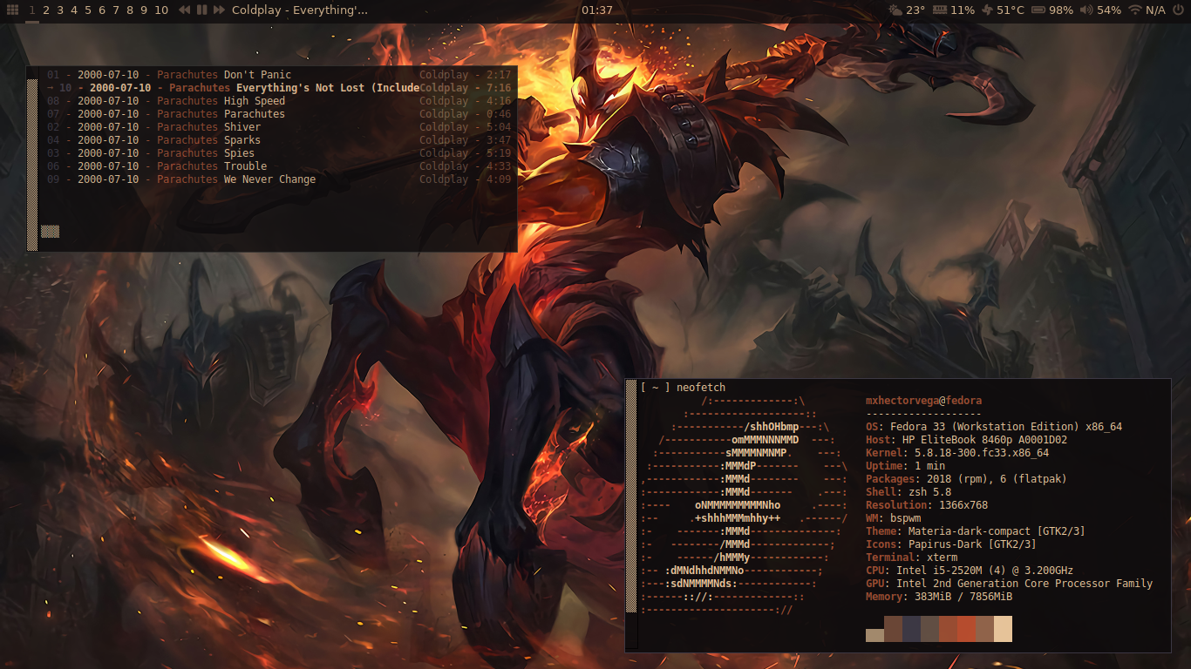Click the Packages '2018 (rpm), 6 (flatpak)' line

point(966,479)
